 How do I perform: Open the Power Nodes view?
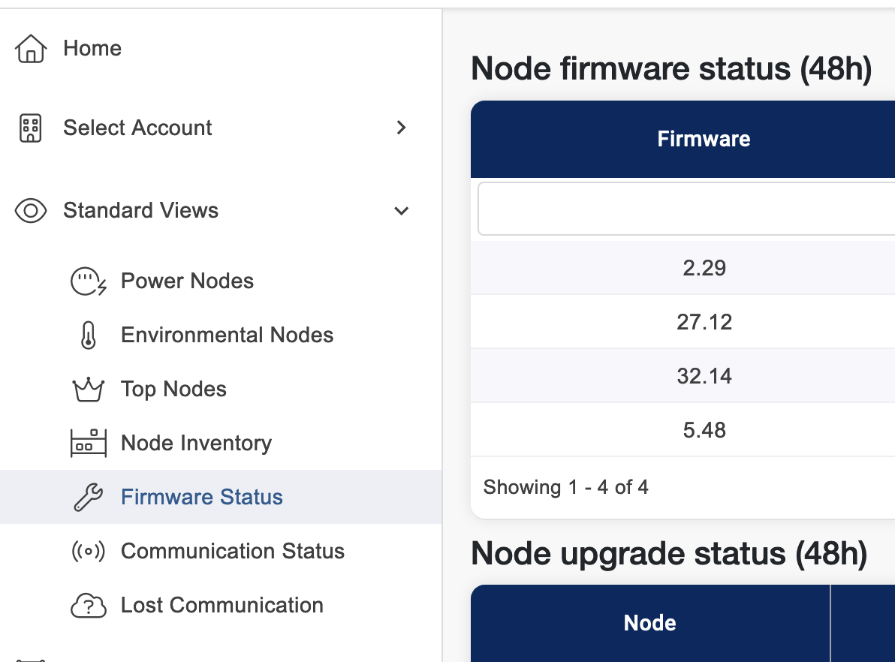[x=187, y=281]
